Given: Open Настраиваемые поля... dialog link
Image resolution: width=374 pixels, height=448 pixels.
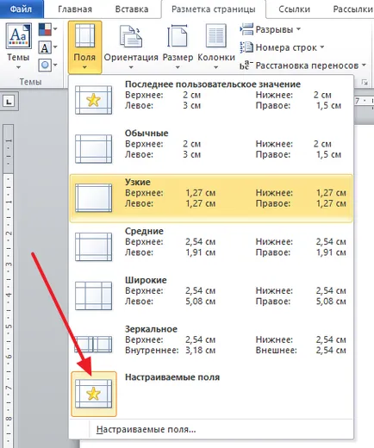Looking at the screenshot, I should coord(146,430).
